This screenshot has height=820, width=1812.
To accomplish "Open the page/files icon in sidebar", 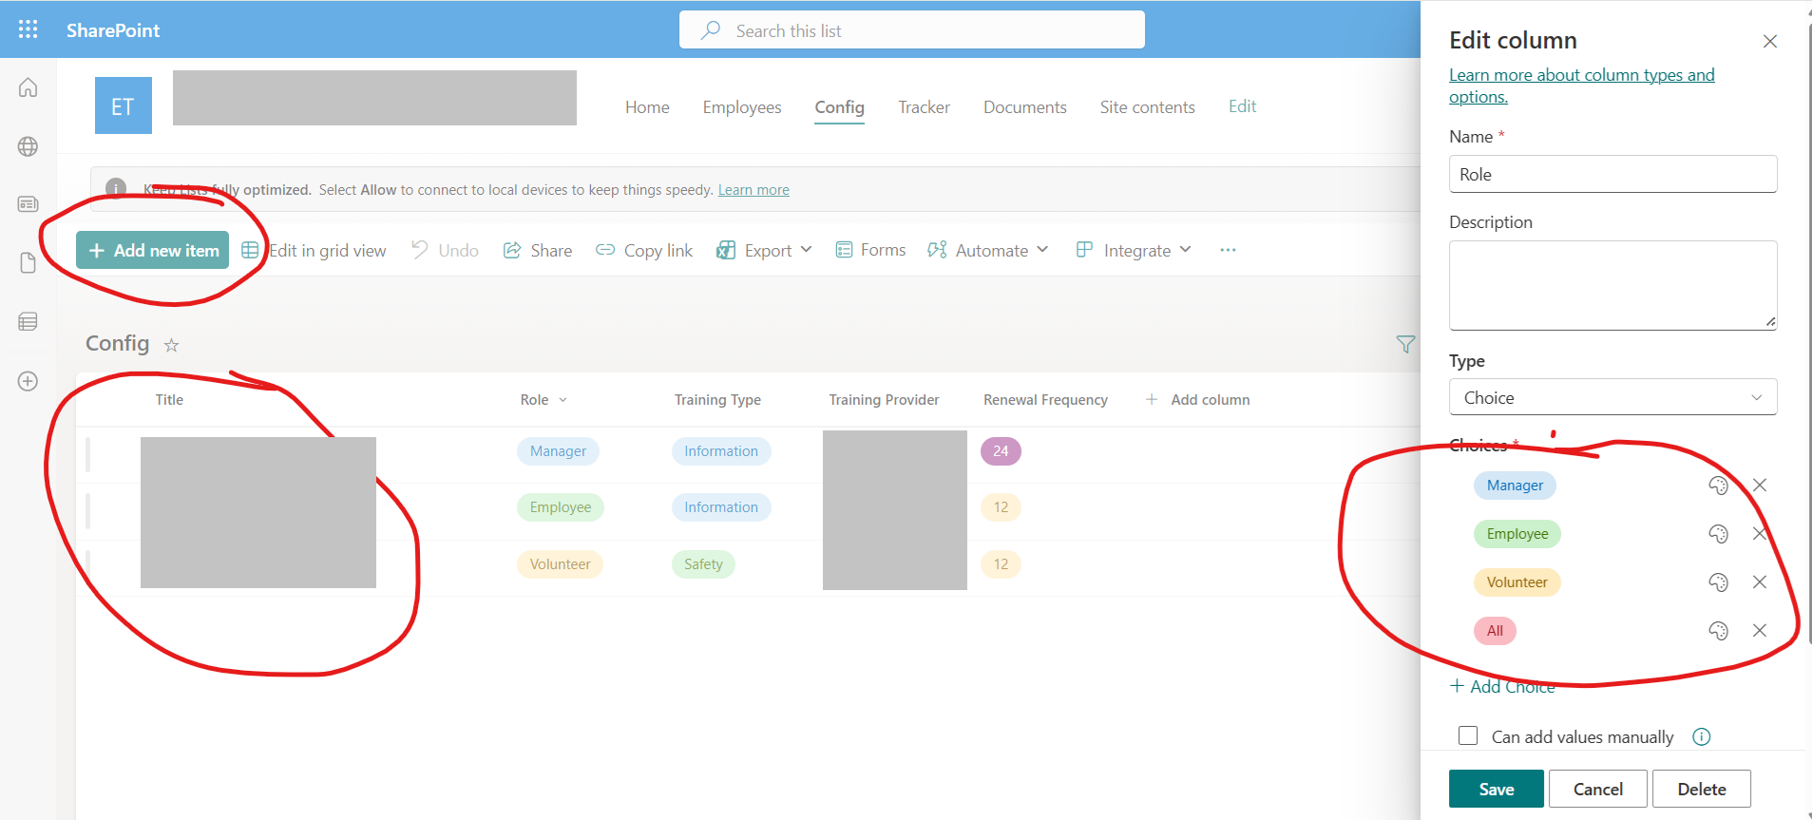I will click(x=29, y=263).
